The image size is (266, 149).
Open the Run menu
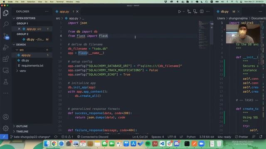(52, 2)
